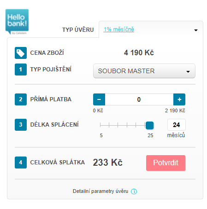Click the Hello bank! logo
The height and width of the screenshot is (209, 207).
pos(17,22)
